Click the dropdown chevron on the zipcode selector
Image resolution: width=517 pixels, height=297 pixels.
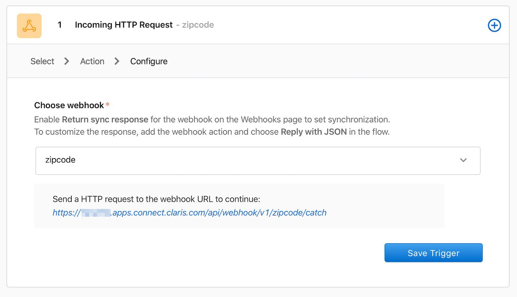(x=464, y=160)
